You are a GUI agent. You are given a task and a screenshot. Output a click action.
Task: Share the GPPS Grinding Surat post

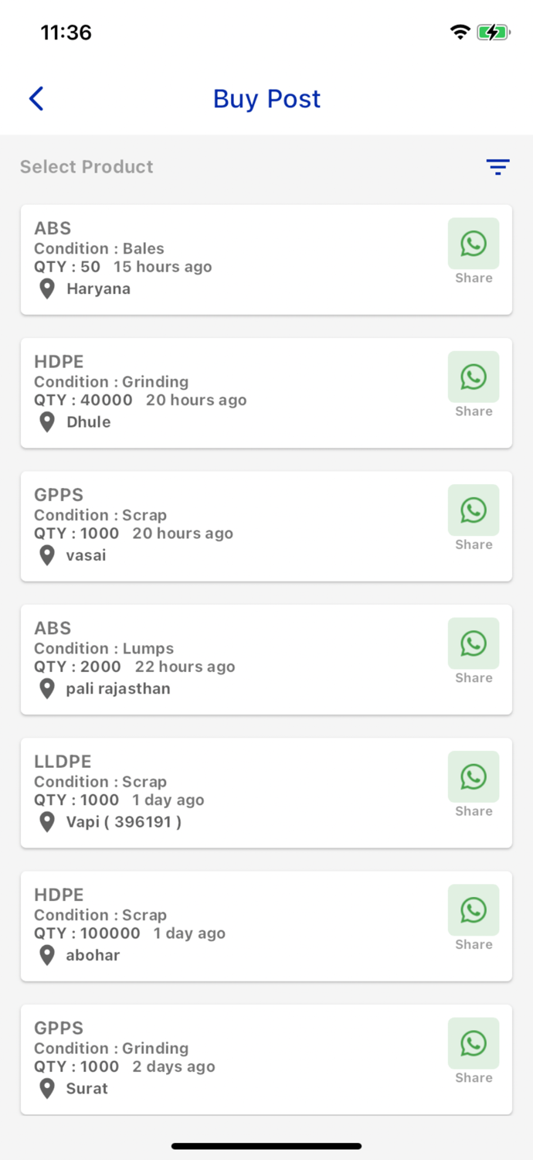473,1043
